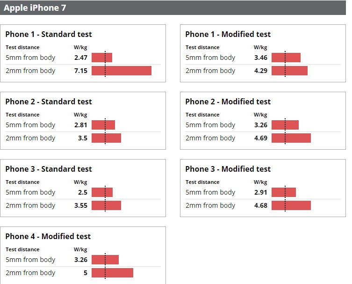
Task: Click the 3.5 W/kg red bar
Action: pos(106,138)
